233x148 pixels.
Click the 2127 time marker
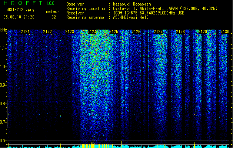(158, 32)
